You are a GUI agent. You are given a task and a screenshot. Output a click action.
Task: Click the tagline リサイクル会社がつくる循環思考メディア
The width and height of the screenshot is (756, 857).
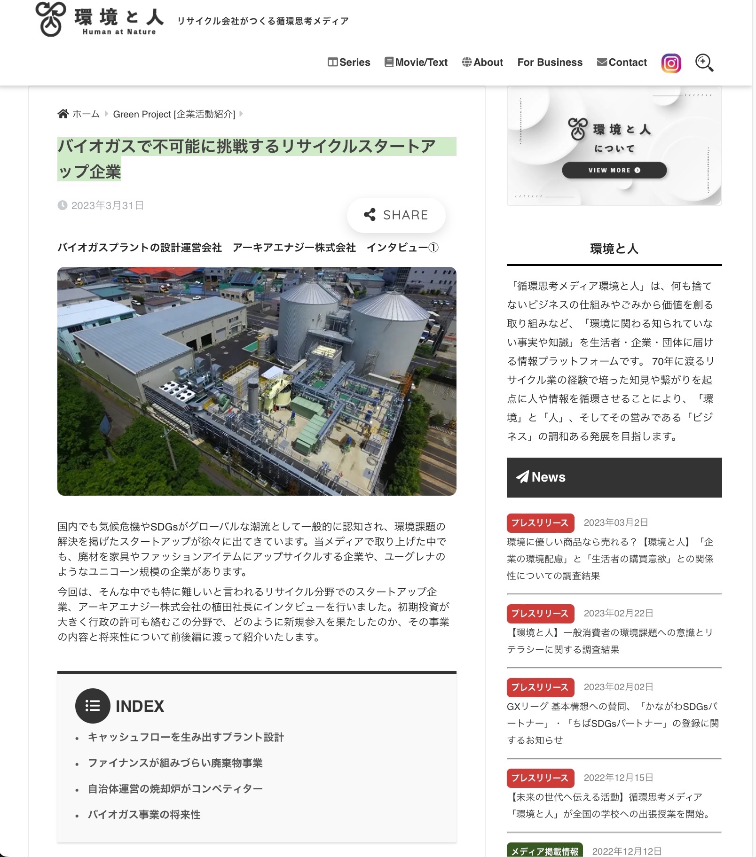(x=263, y=21)
